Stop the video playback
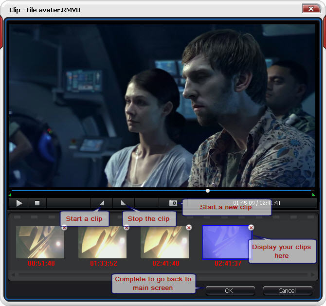The width and height of the screenshot is (326, 306). click(37, 203)
